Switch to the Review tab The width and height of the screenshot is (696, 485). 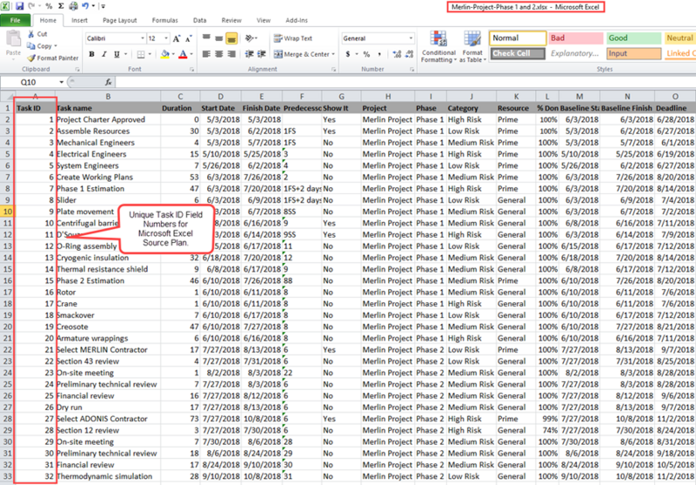pos(231,20)
